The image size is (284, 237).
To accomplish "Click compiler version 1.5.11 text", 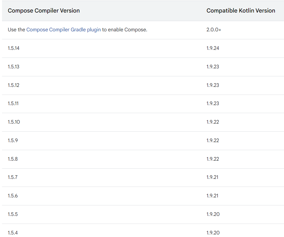I will coord(13,103).
